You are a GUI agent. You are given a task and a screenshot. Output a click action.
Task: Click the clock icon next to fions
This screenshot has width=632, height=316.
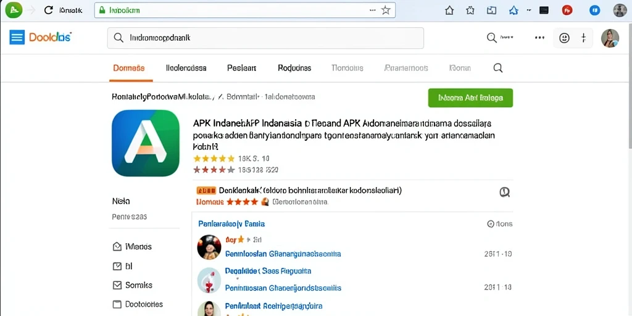click(x=491, y=223)
